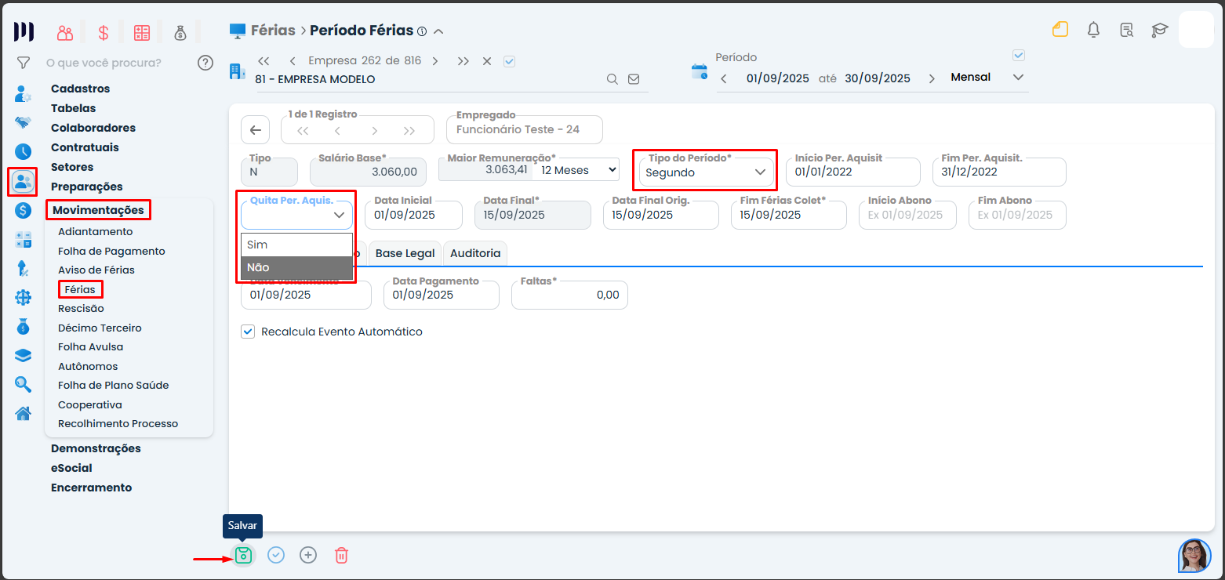This screenshot has height=580, width=1225.
Task: Open the Colaboradores menu
Action: click(x=93, y=128)
